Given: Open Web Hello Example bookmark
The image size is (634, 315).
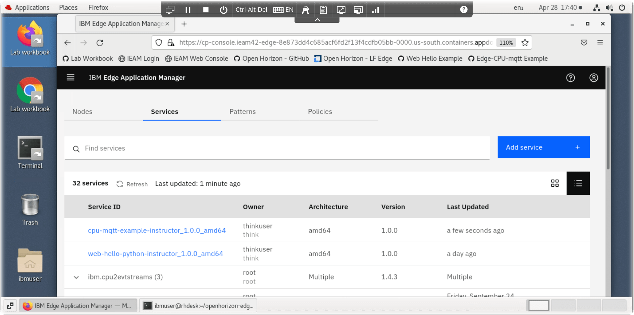Looking at the screenshot, I should pyautogui.click(x=430, y=59).
